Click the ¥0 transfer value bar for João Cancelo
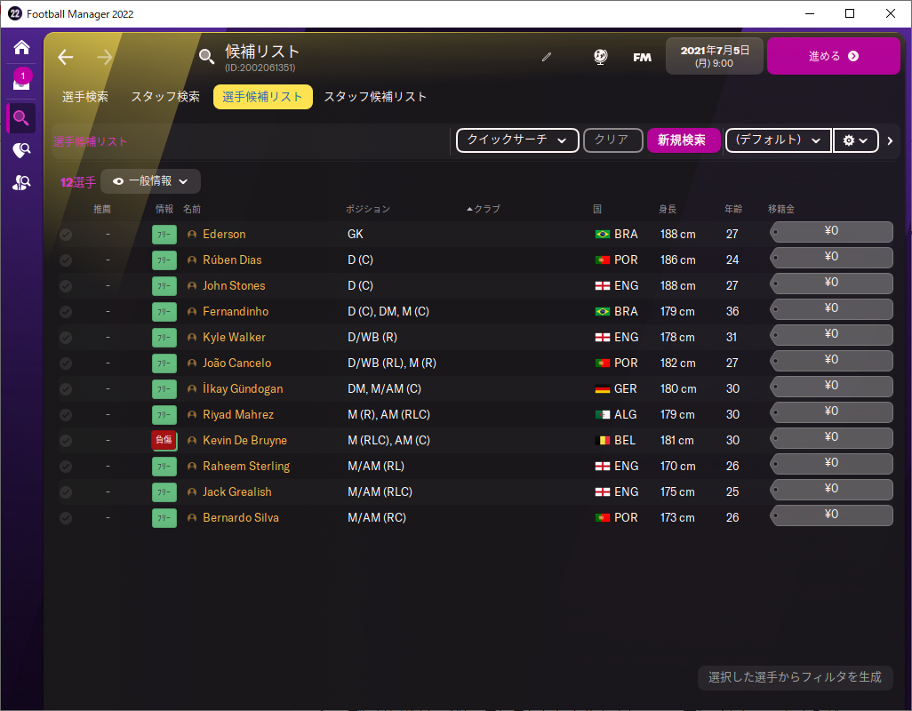Viewport: 912px width, 711px height. [832, 360]
